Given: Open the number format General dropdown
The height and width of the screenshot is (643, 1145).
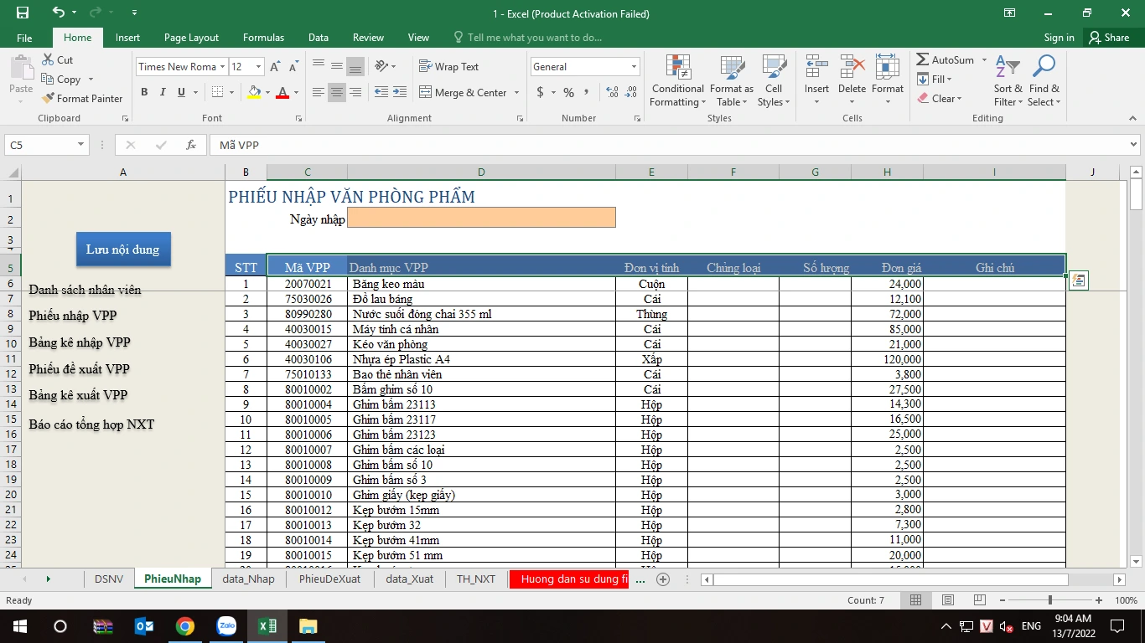Looking at the screenshot, I should click(x=634, y=67).
